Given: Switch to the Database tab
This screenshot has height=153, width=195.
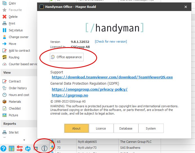Looking at the screenshot, I should point(126,128).
